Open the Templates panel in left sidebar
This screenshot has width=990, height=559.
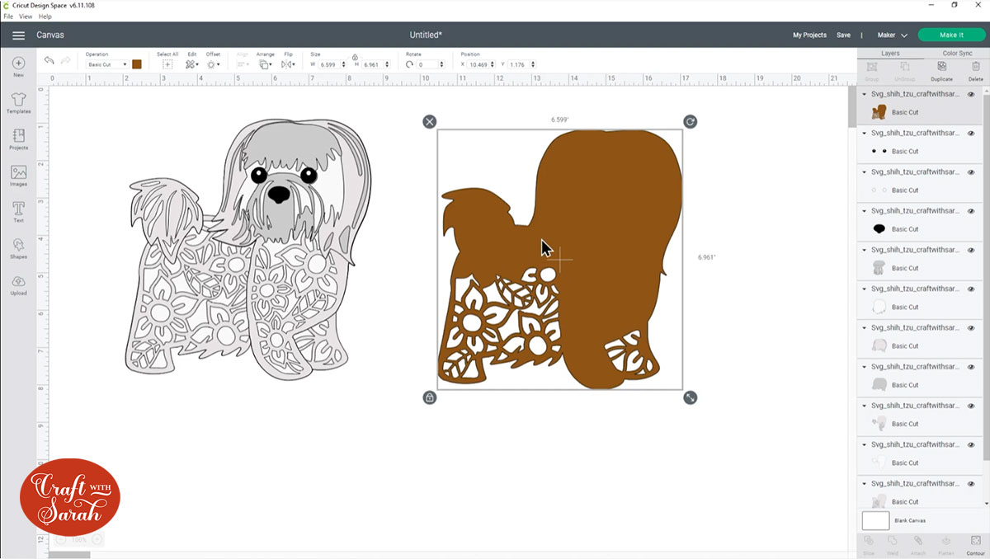tap(18, 102)
